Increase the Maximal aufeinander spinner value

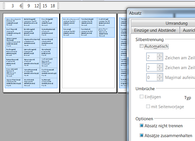coord(159,75)
